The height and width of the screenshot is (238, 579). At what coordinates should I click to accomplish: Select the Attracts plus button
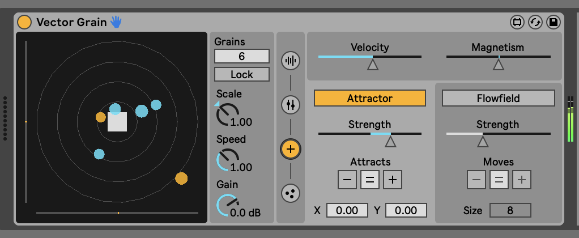[x=393, y=180]
